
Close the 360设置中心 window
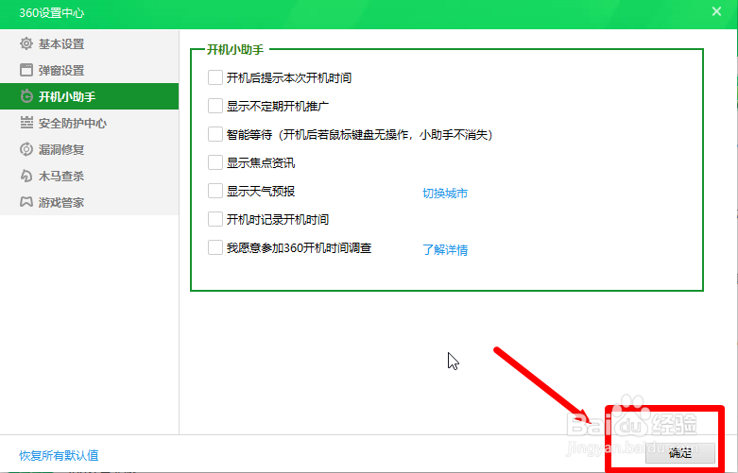point(716,11)
